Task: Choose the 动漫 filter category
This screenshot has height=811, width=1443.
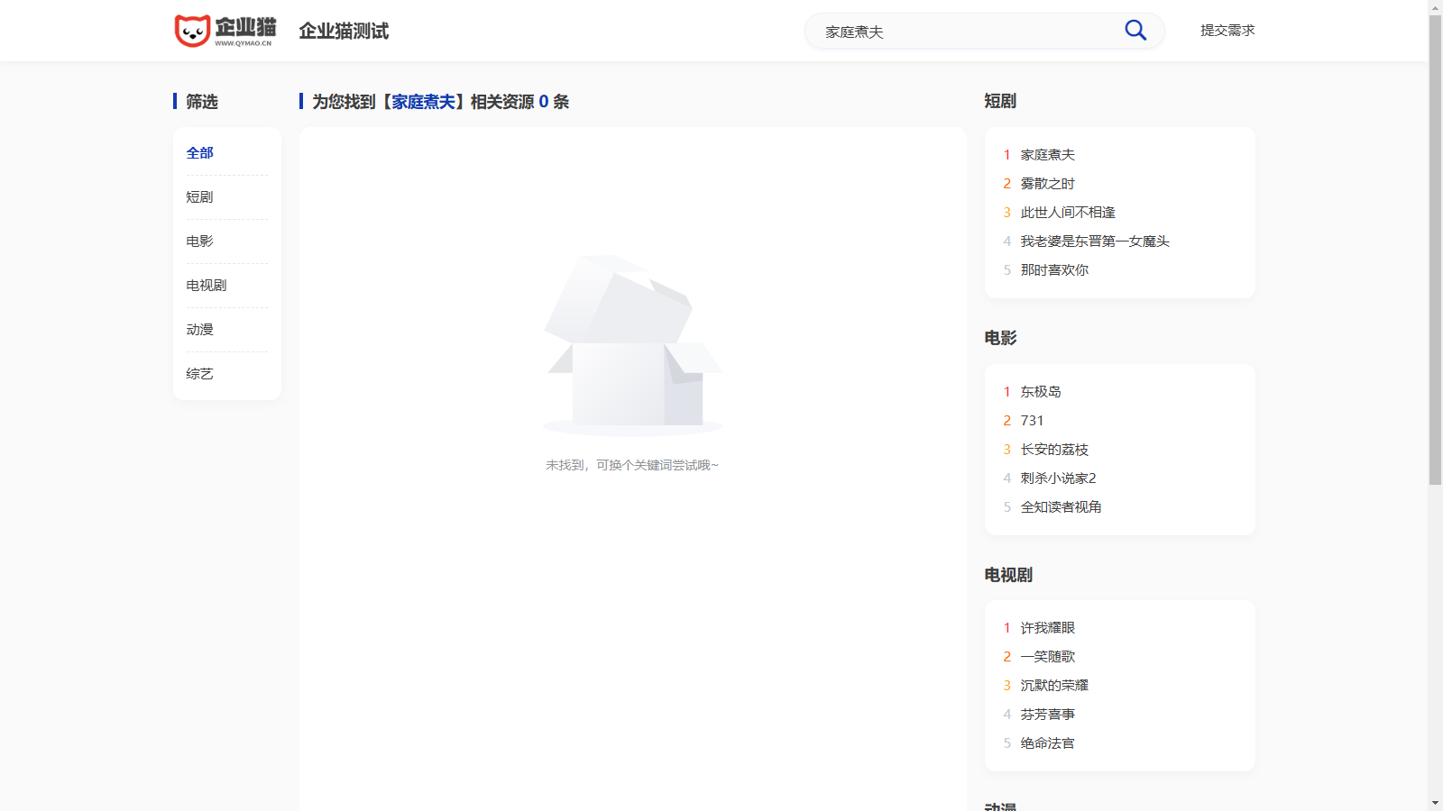Action: [x=200, y=330]
